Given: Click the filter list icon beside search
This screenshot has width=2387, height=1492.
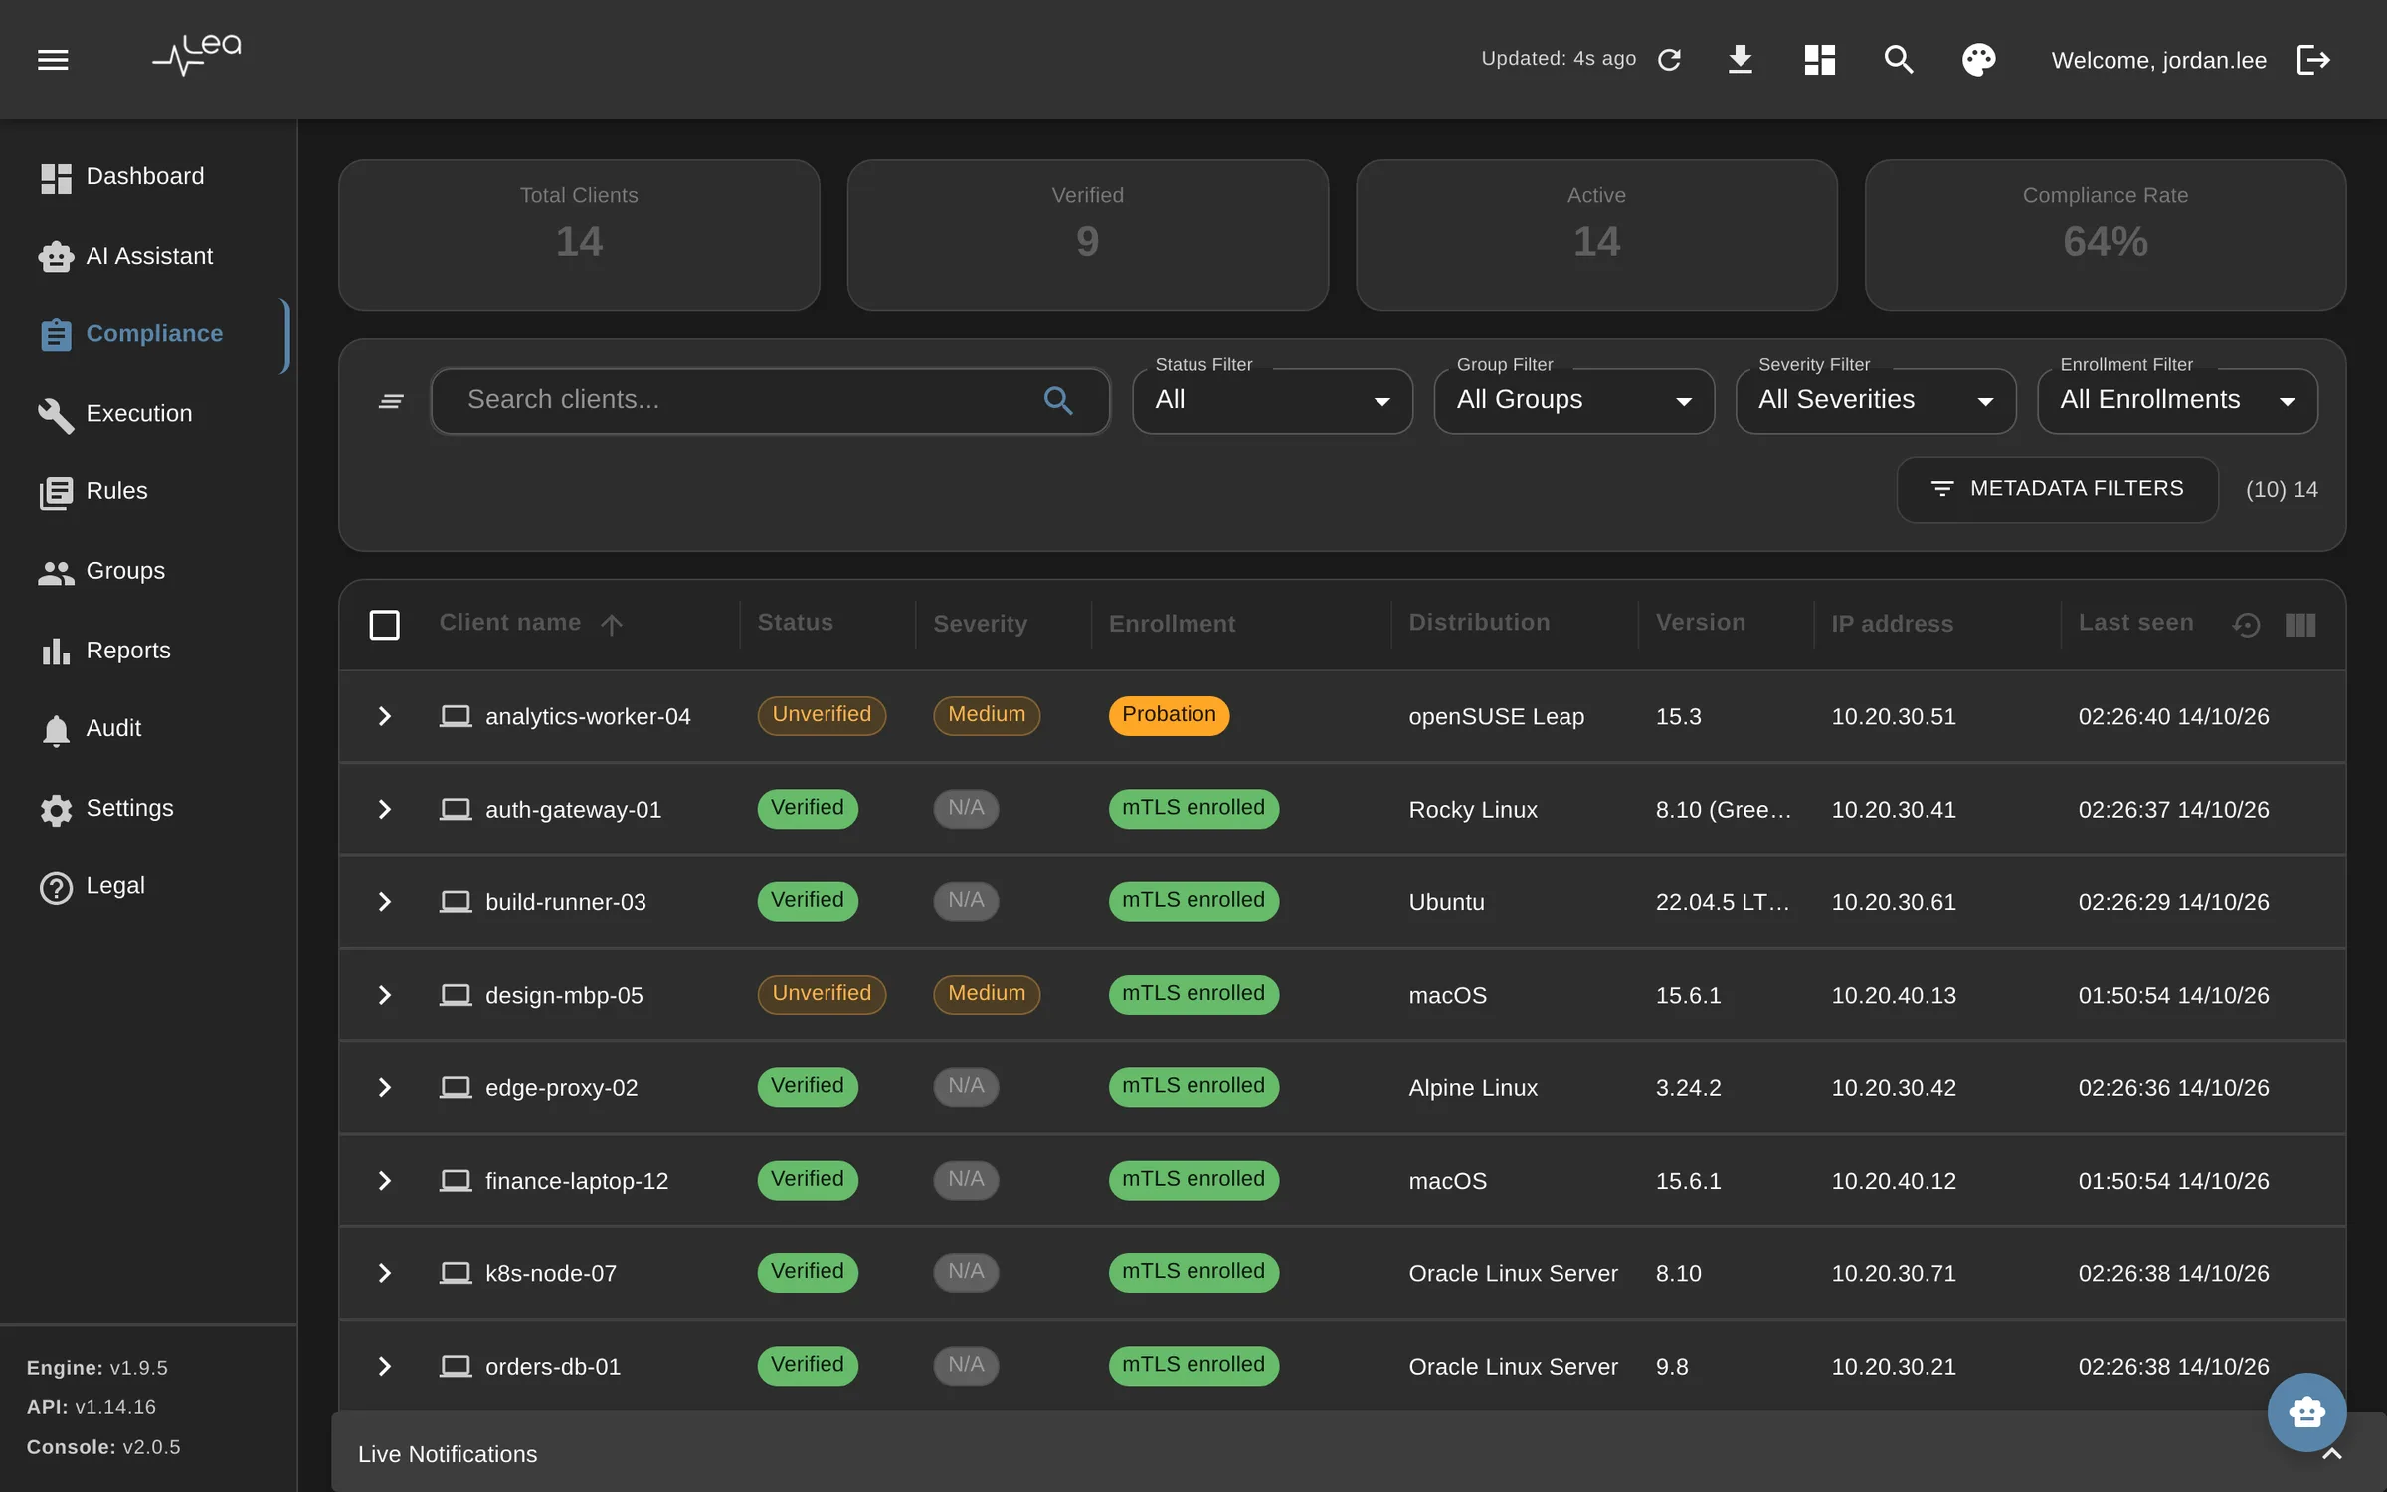Looking at the screenshot, I should point(391,401).
